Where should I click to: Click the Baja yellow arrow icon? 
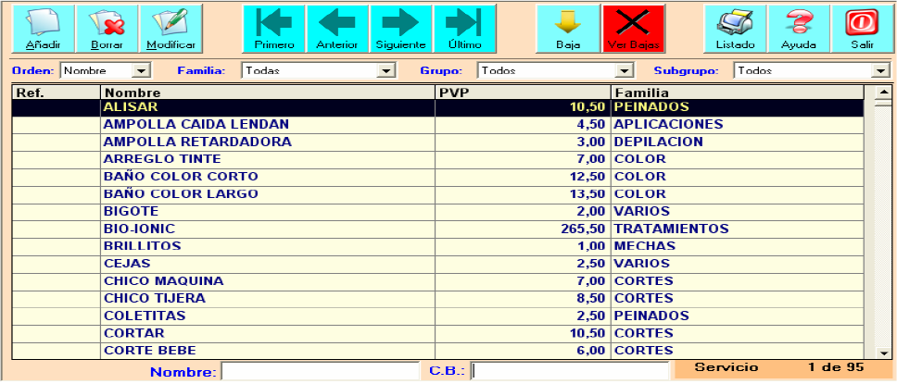[568, 29]
